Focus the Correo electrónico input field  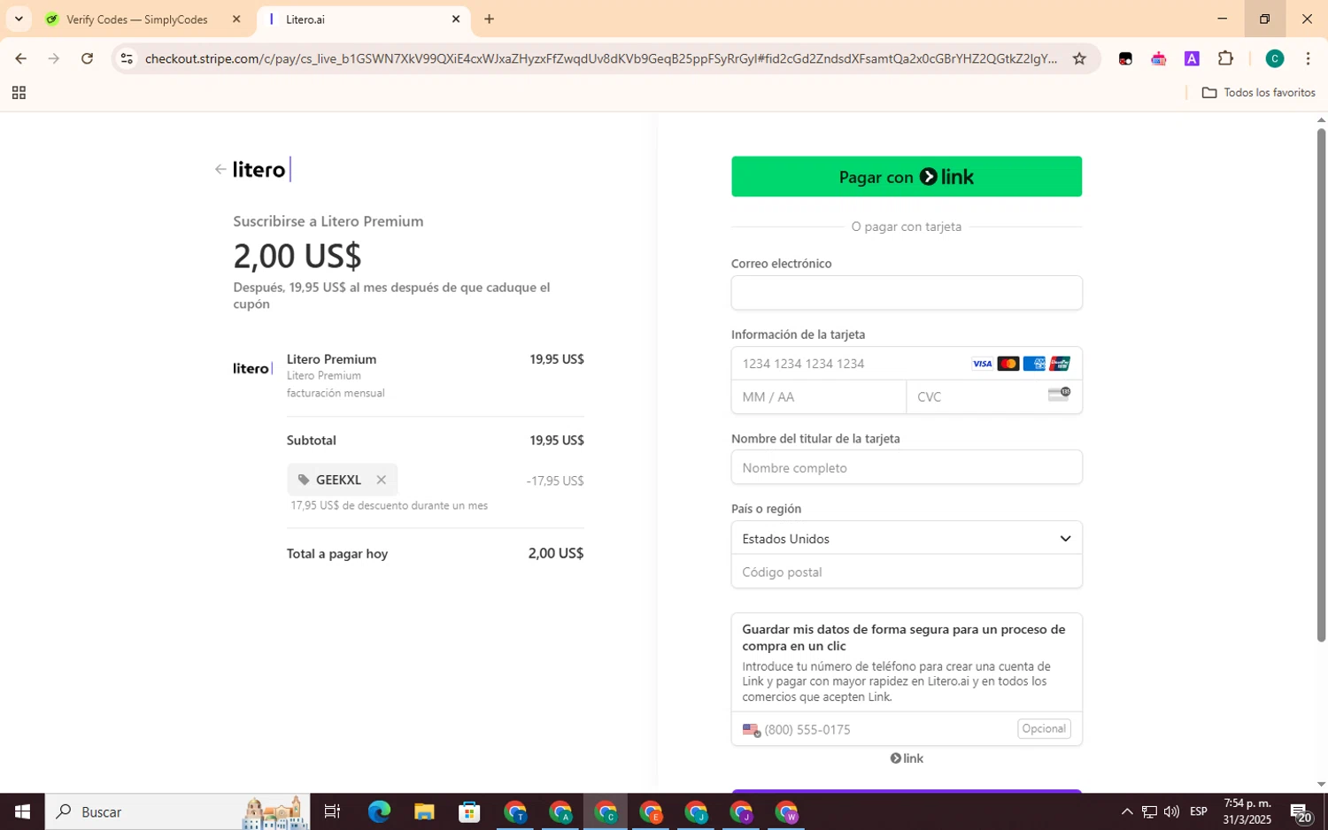click(x=907, y=293)
